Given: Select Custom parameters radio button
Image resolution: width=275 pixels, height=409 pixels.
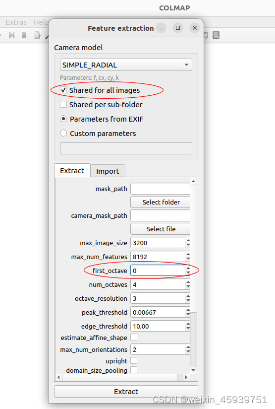Looking at the screenshot, I should point(63,134).
